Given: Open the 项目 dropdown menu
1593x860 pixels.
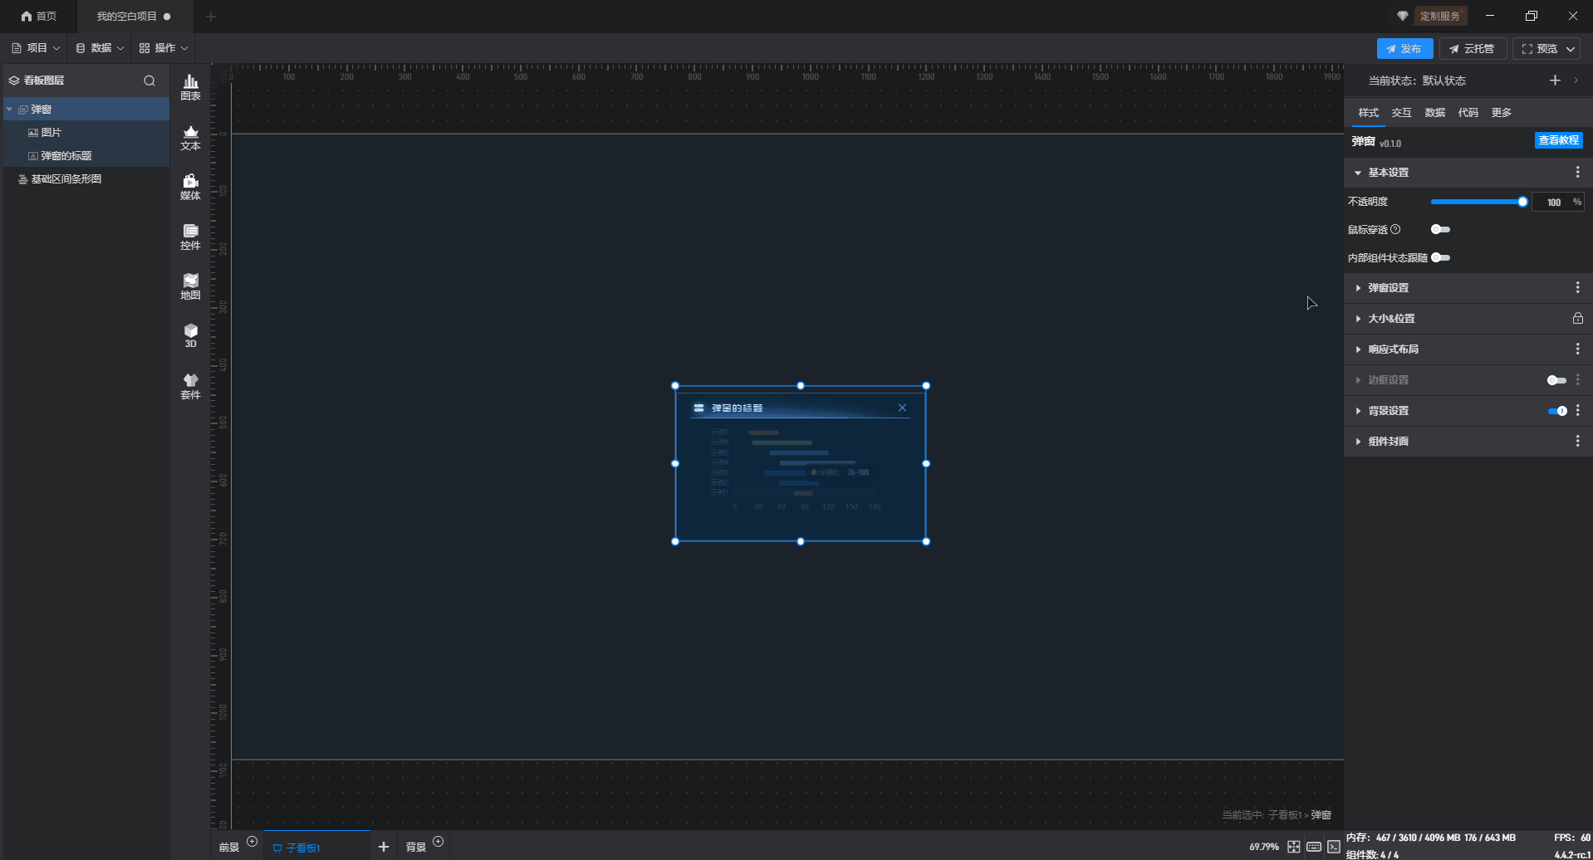Looking at the screenshot, I should [x=36, y=48].
